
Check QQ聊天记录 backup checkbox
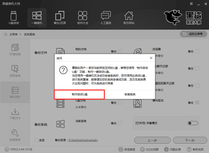(x=197, y=69)
